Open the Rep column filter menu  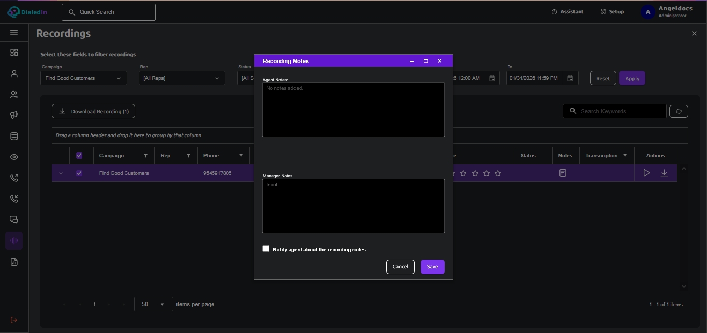coord(188,156)
